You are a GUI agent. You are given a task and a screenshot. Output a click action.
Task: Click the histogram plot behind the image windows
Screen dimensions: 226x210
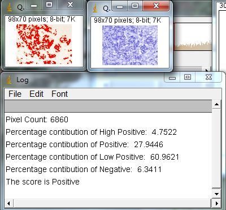pyautogui.click(x=193, y=37)
